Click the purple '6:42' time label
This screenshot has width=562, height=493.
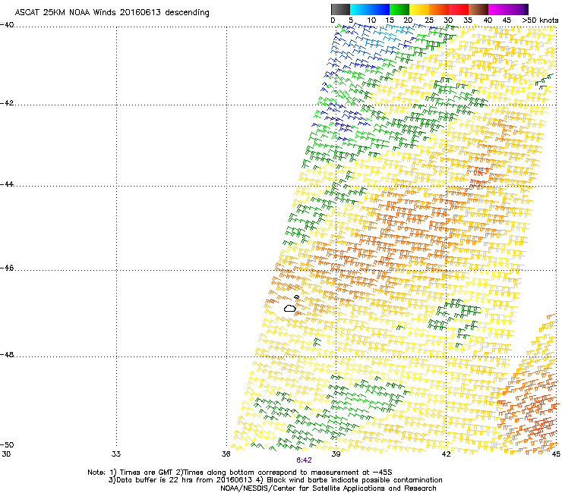click(x=304, y=460)
